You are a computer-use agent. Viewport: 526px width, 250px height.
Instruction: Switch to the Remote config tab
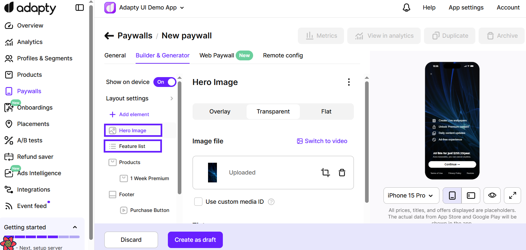coord(283,55)
